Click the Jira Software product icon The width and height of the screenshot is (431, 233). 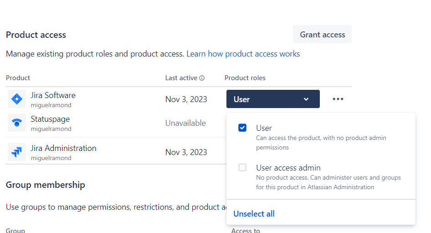click(17, 99)
